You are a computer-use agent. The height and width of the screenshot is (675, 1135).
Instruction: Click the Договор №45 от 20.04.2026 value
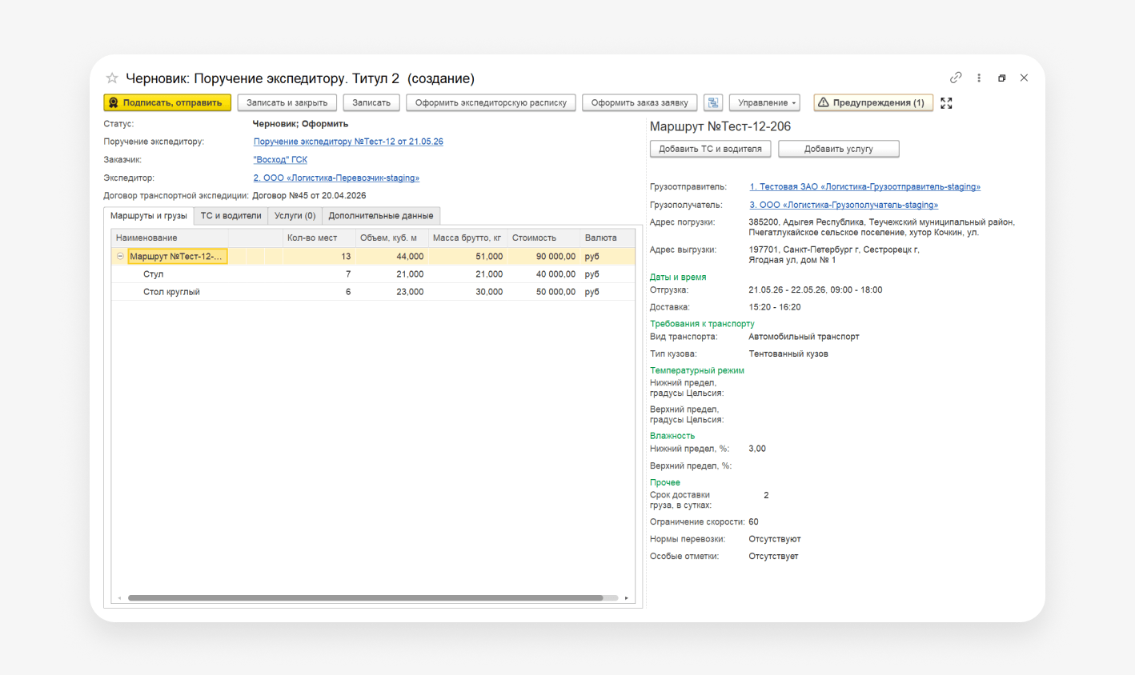click(x=309, y=196)
